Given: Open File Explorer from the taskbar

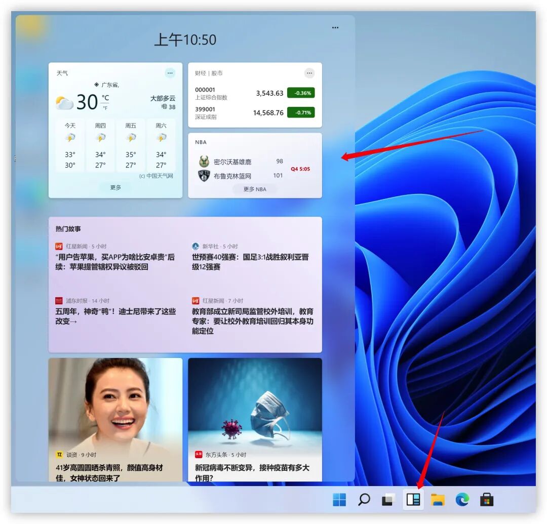Looking at the screenshot, I should (438, 500).
